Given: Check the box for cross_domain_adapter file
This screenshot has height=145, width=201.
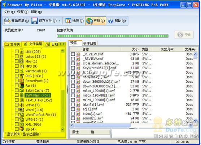Looking at the screenshot, I should (x=73, y=63).
